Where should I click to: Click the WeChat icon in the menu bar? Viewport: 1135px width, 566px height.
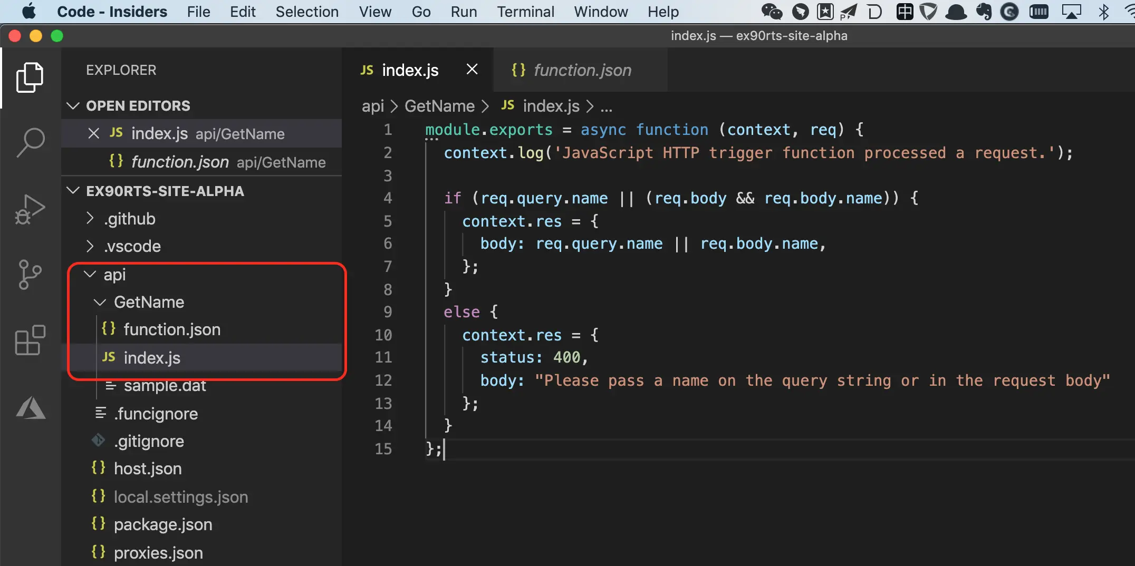point(772,12)
